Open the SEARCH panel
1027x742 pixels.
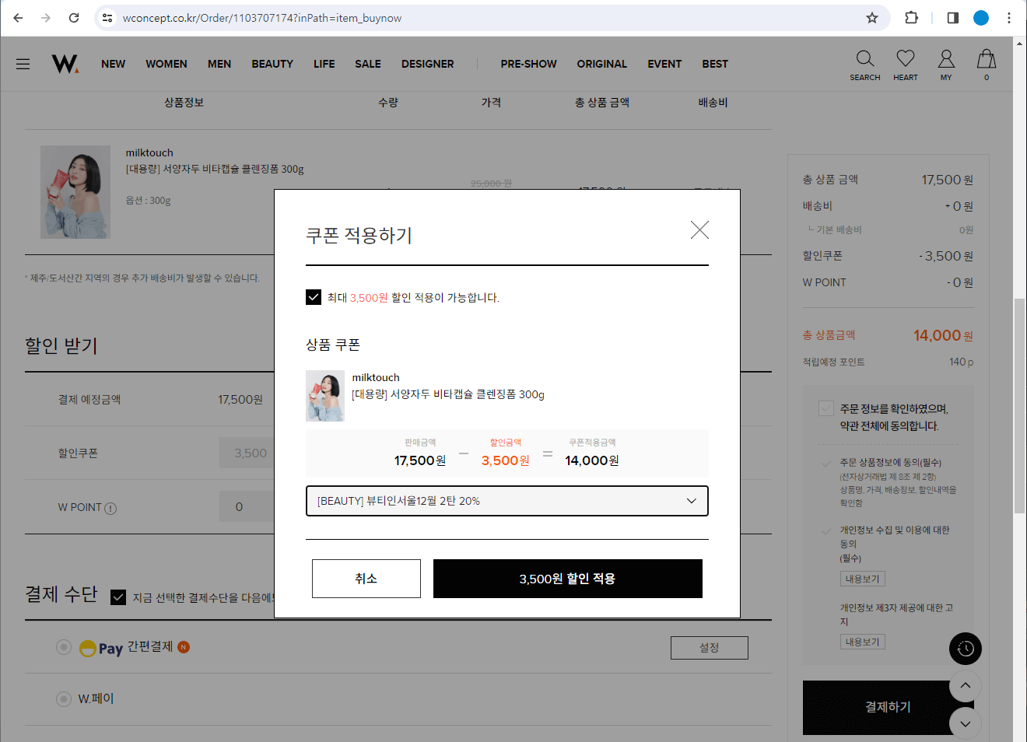click(865, 65)
